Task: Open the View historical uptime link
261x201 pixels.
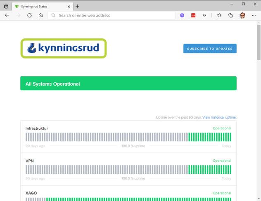Action: (219, 117)
